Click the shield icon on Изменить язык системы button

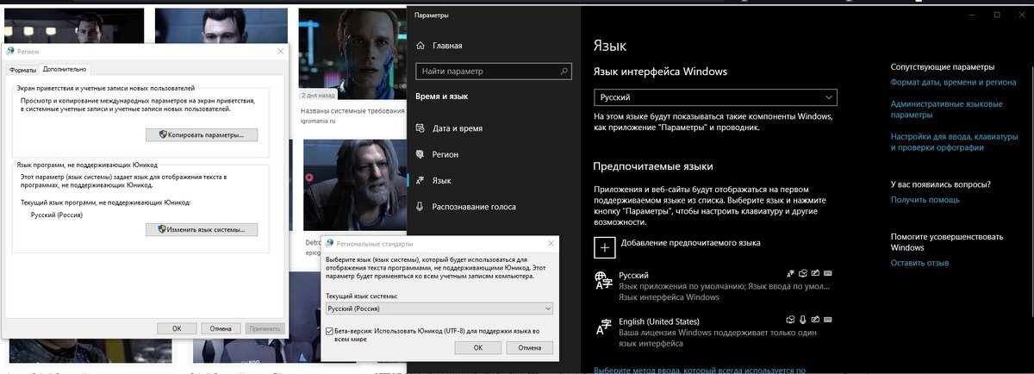pyautogui.click(x=162, y=229)
